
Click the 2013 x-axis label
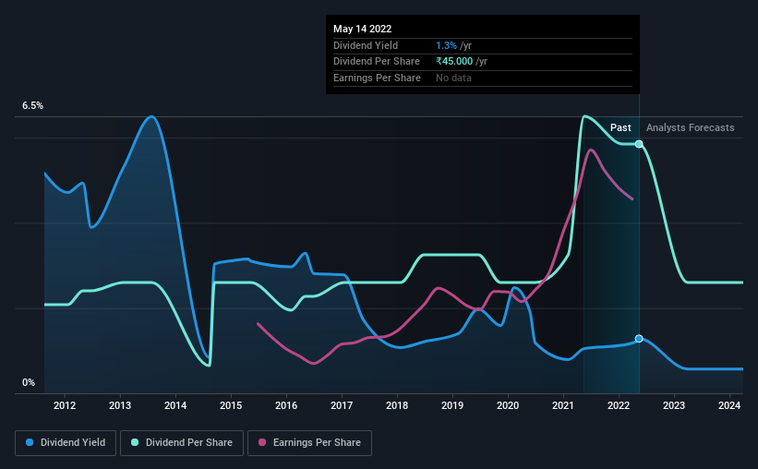tap(120, 405)
